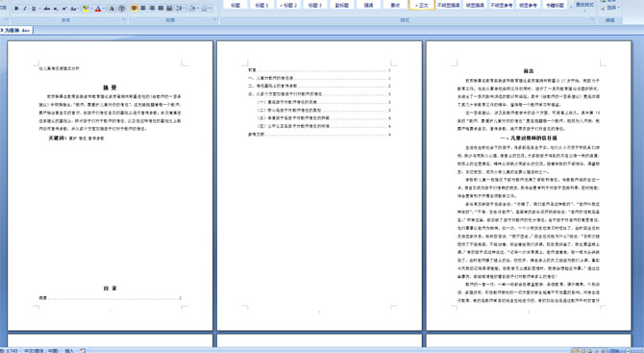Open the line spacing dropdown

[x=181, y=9]
